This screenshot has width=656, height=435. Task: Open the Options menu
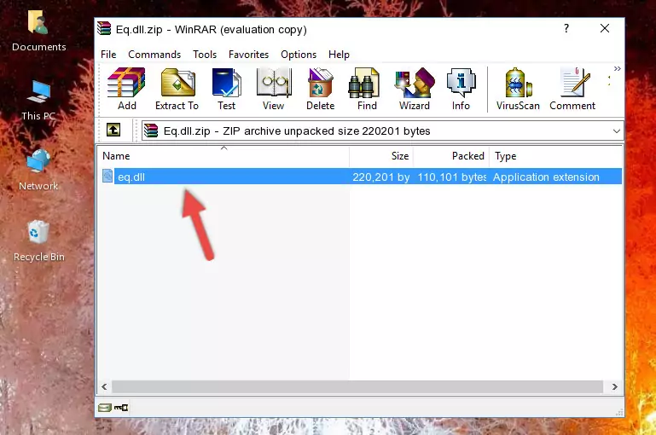coord(299,55)
